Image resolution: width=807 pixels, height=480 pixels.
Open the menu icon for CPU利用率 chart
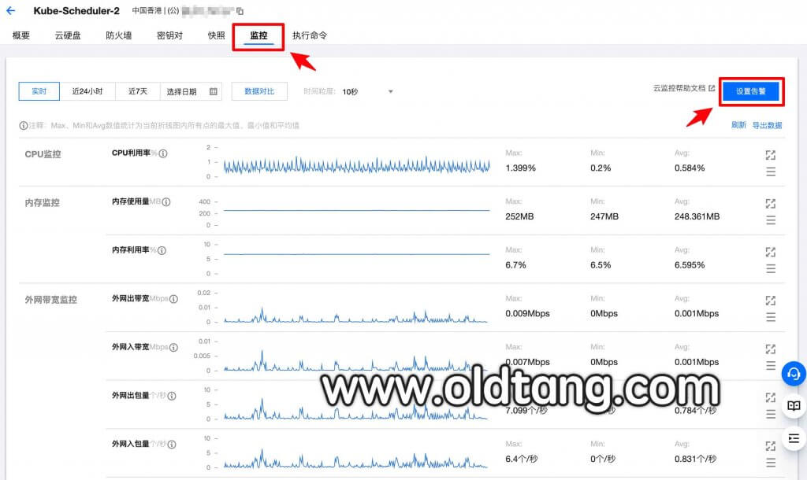point(771,172)
